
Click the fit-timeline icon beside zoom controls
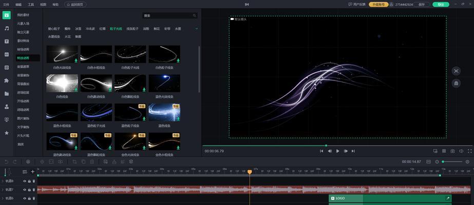coord(428,162)
